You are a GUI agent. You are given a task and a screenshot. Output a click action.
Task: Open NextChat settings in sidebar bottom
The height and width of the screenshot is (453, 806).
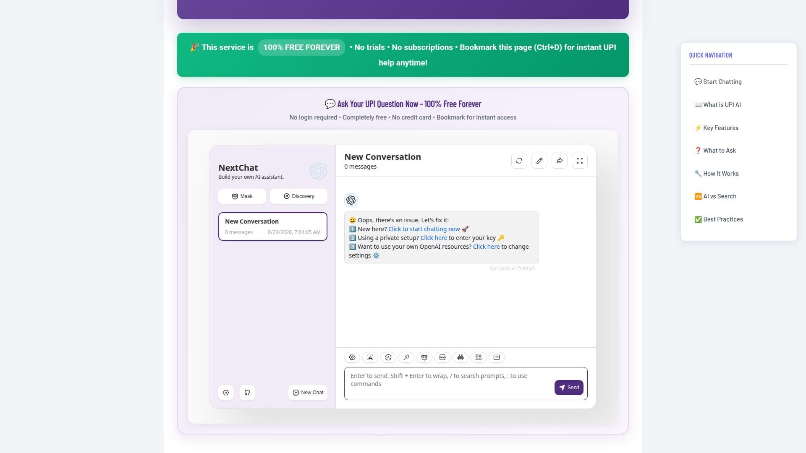tap(226, 393)
